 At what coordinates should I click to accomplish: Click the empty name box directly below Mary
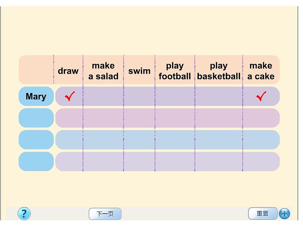(36, 118)
